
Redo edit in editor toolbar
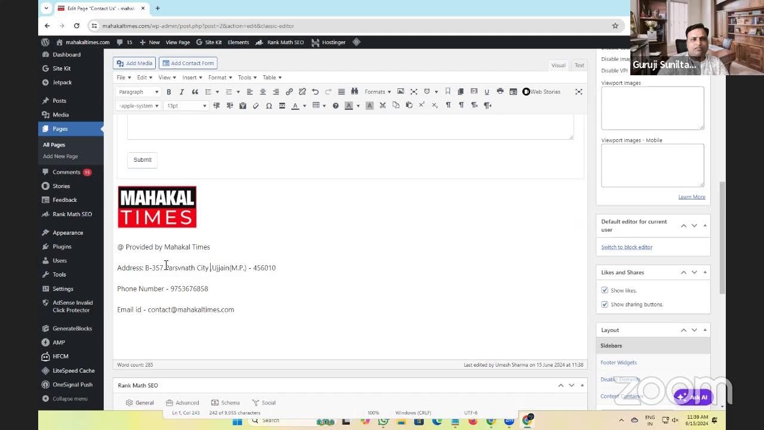(328, 92)
